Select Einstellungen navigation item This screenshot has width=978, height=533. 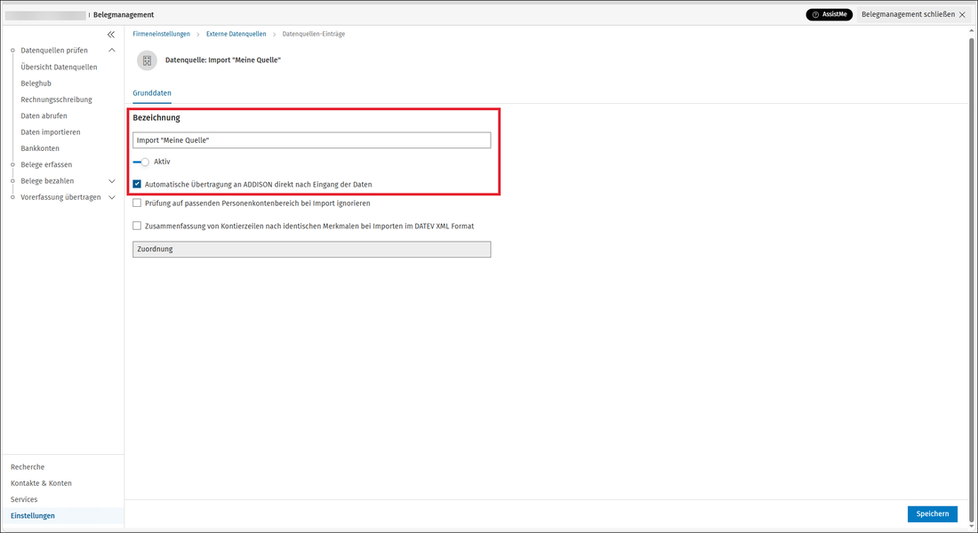[32, 515]
